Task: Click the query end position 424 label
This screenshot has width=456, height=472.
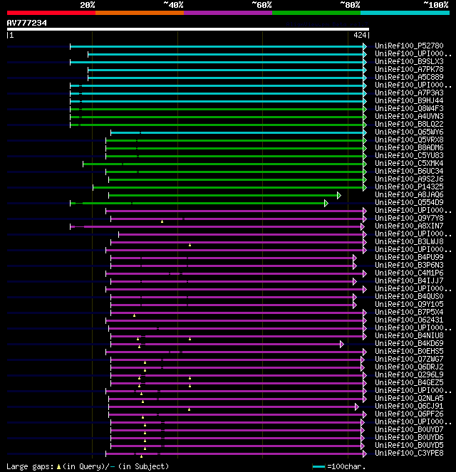Action: (x=360, y=35)
